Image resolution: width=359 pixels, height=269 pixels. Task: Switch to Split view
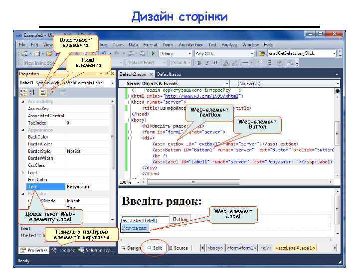coord(155,248)
